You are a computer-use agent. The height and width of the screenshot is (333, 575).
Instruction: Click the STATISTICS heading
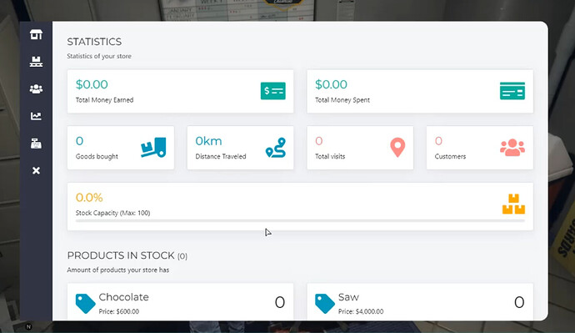coord(94,42)
